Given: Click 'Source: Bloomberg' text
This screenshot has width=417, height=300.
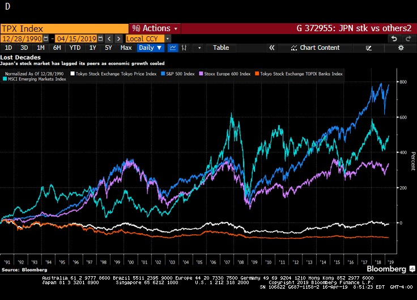Looking at the screenshot, I should 24,269.
